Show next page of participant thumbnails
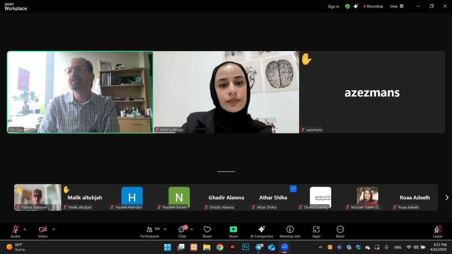 pyautogui.click(x=447, y=197)
